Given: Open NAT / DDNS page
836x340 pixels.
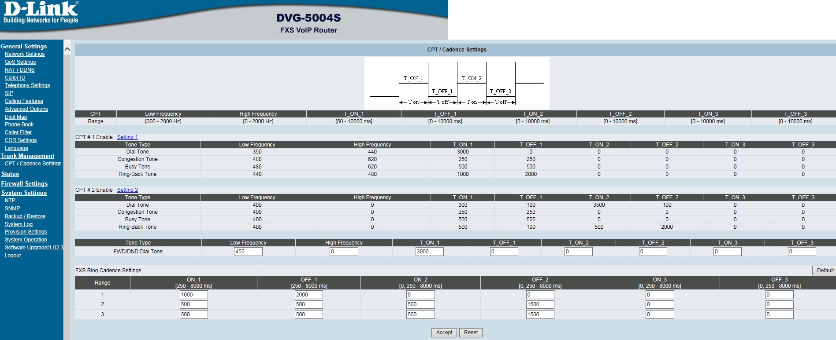Looking at the screenshot, I should coord(20,70).
